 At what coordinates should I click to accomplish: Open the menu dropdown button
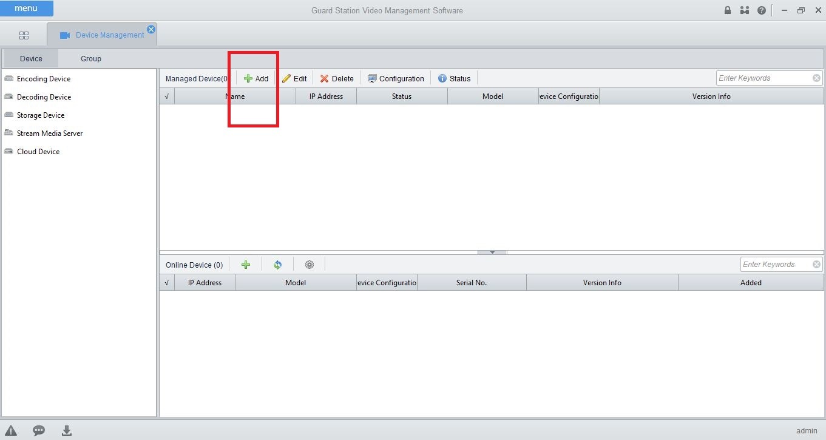click(27, 8)
